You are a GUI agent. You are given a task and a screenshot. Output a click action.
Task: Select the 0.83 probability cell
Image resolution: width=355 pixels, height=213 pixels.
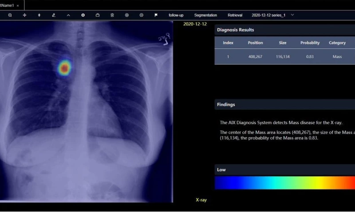pyautogui.click(x=310, y=57)
